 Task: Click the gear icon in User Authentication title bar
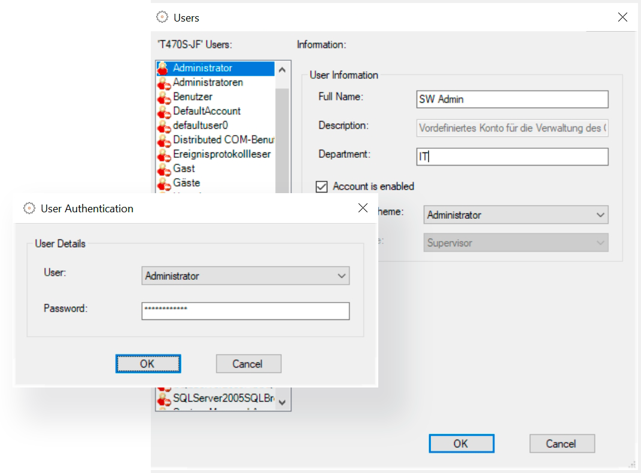[x=28, y=208]
